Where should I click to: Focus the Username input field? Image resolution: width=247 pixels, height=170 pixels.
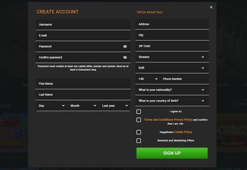(x=83, y=25)
